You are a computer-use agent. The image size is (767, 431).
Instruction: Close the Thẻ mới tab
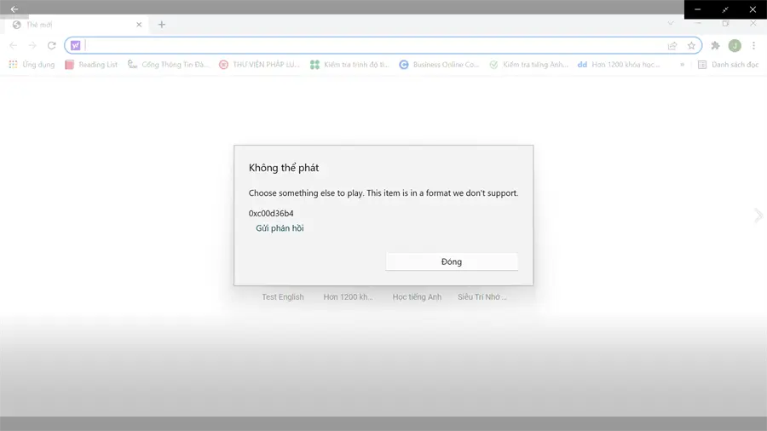pyautogui.click(x=139, y=25)
